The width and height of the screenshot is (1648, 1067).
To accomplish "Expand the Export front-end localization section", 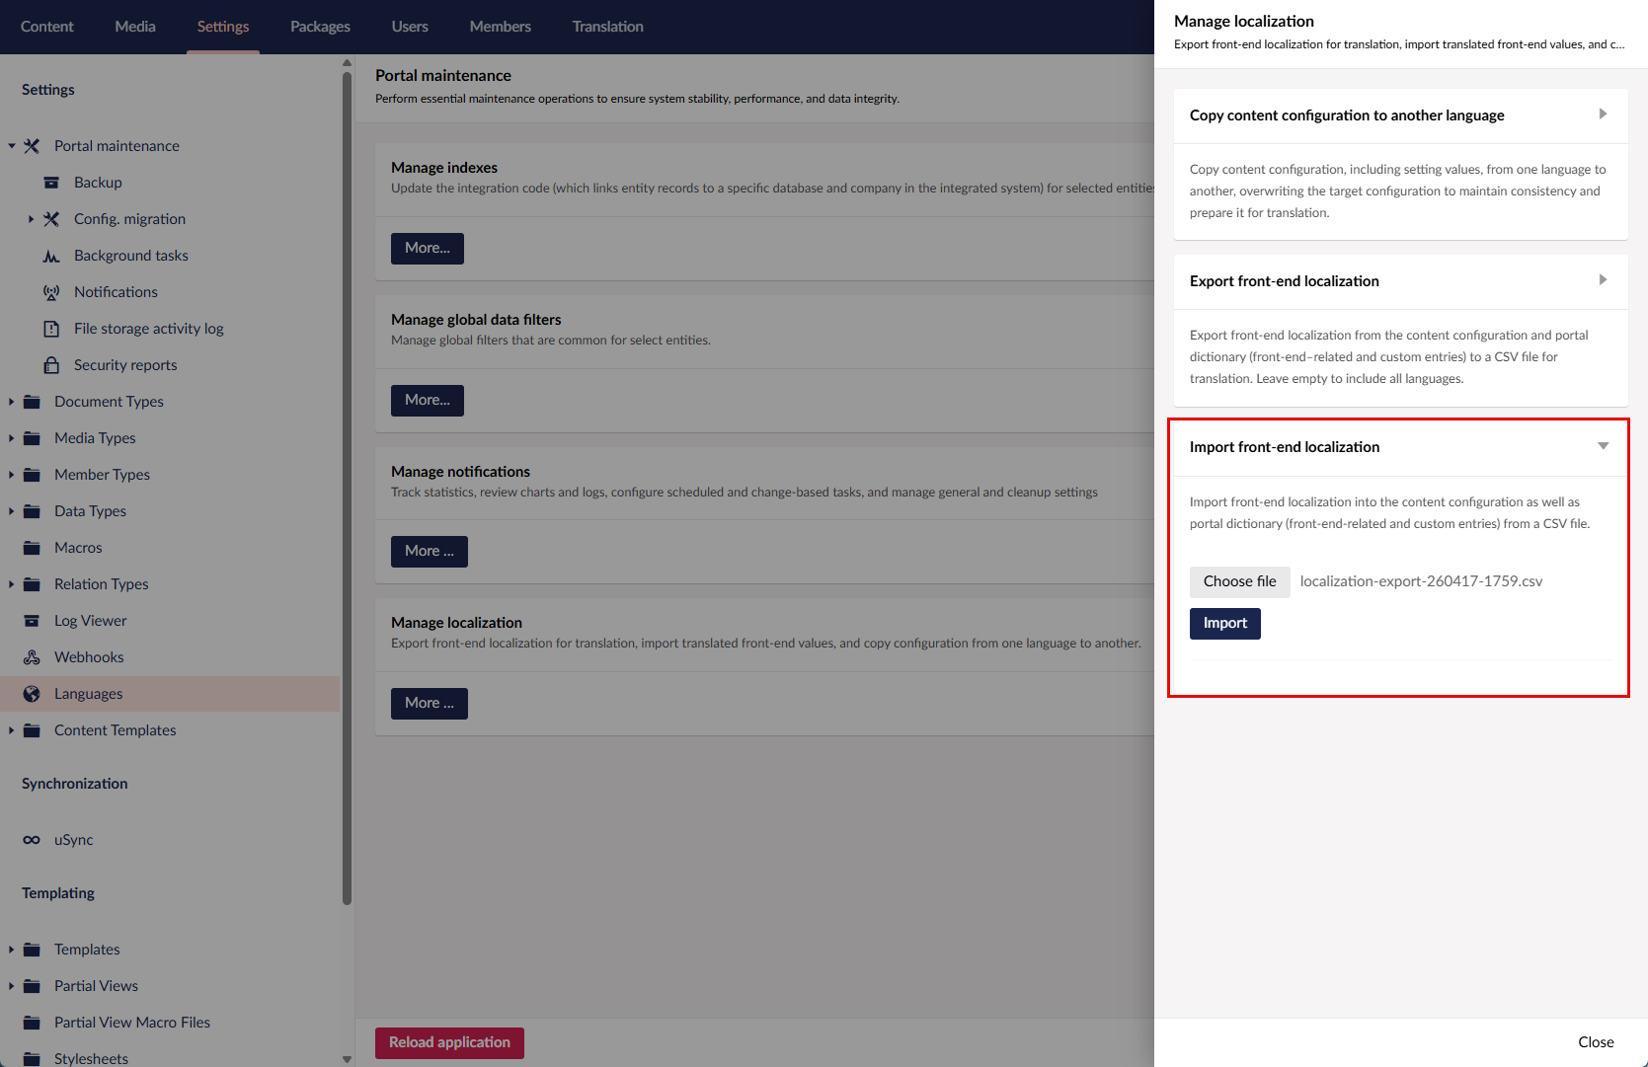I will click(1603, 280).
